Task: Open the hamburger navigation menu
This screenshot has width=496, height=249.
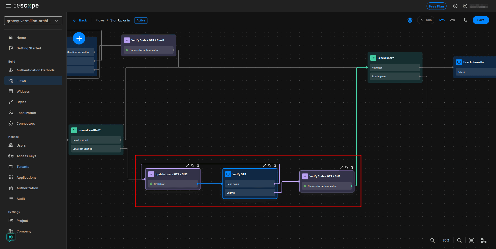Action: click(8, 6)
